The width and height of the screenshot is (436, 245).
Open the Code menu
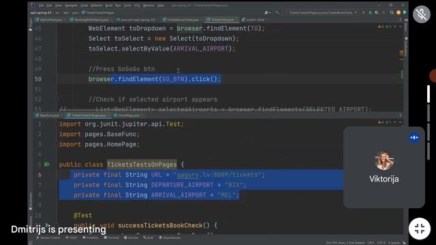coord(84,5)
